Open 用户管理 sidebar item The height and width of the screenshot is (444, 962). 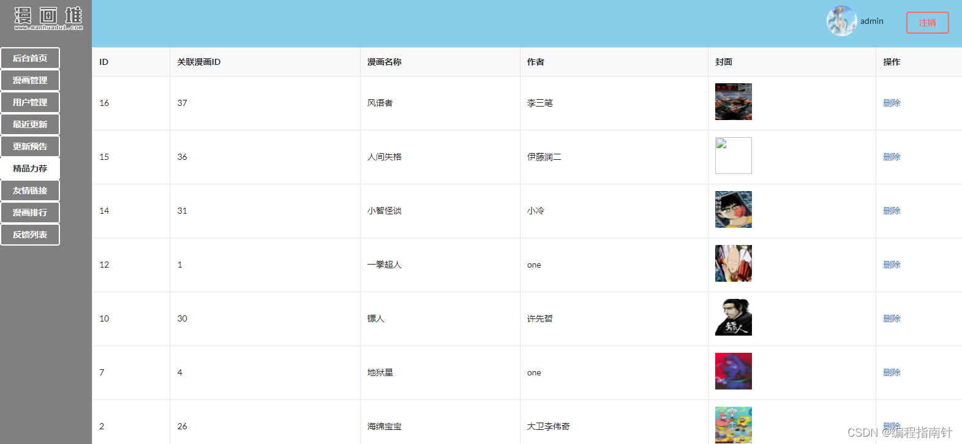tap(30, 102)
